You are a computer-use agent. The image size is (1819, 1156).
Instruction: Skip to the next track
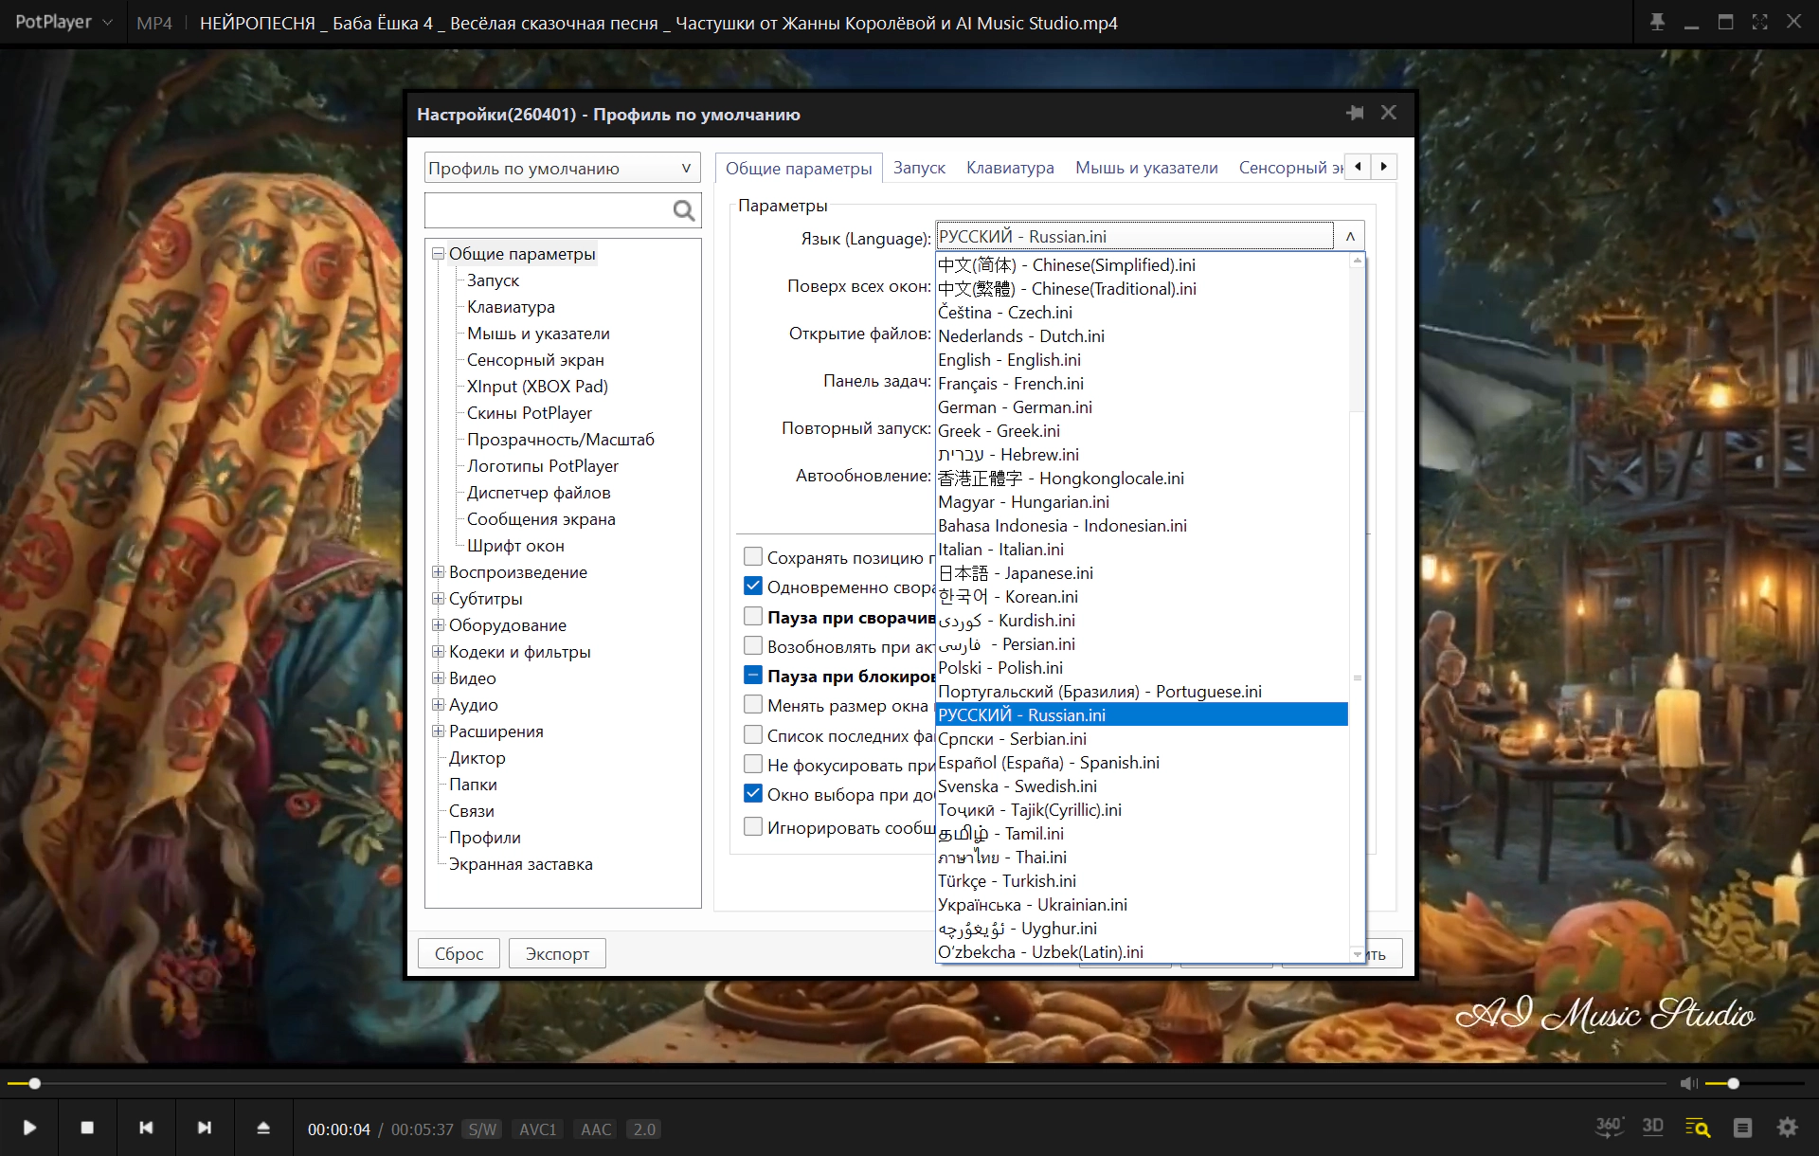[204, 1128]
